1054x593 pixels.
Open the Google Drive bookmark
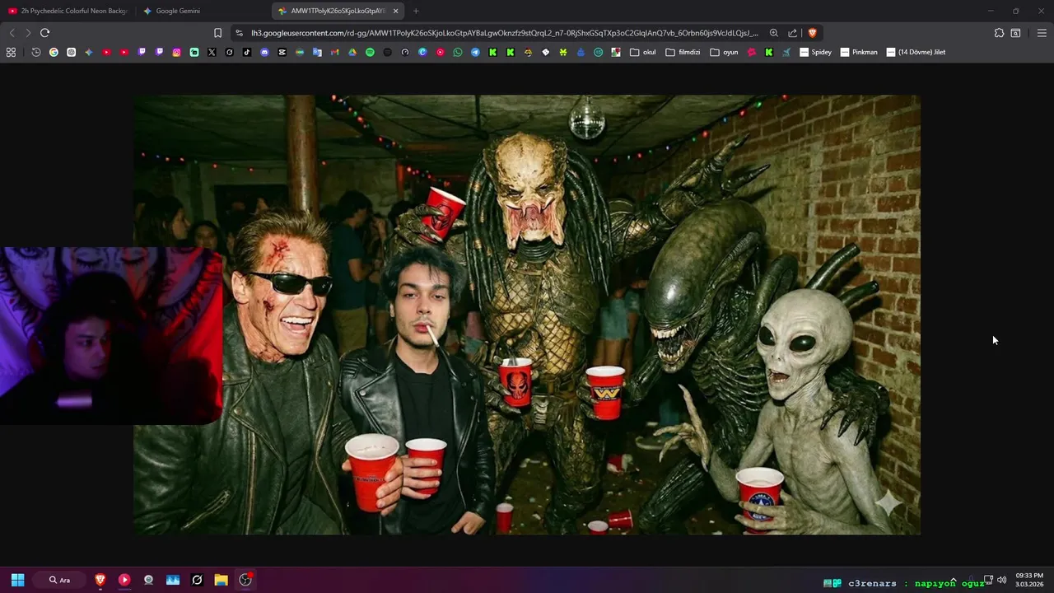352,52
